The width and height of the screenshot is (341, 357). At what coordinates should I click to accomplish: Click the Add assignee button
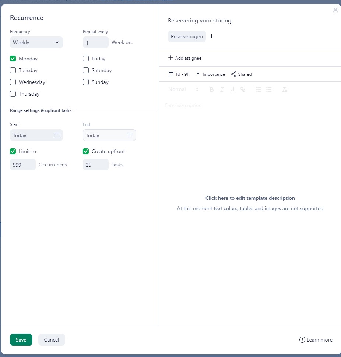tap(185, 58)
